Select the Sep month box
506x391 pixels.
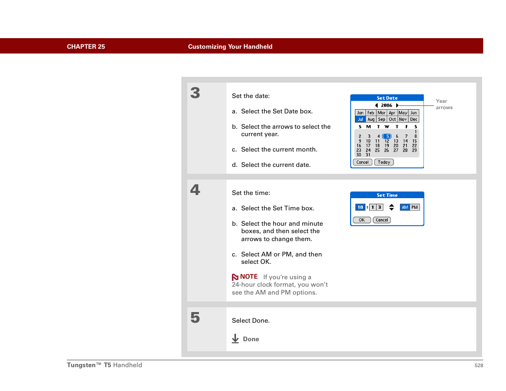click(x=381, y=119)
